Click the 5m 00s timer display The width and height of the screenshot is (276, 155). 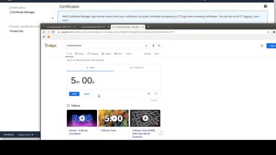tap(82, 81)
